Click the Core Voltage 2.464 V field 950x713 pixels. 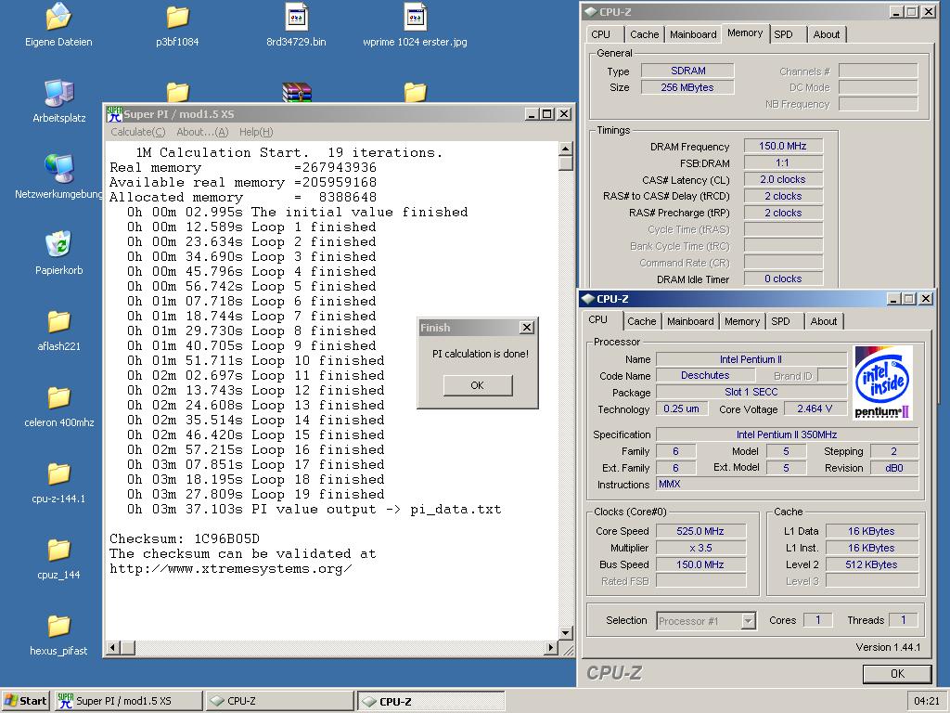pos(815,408)
